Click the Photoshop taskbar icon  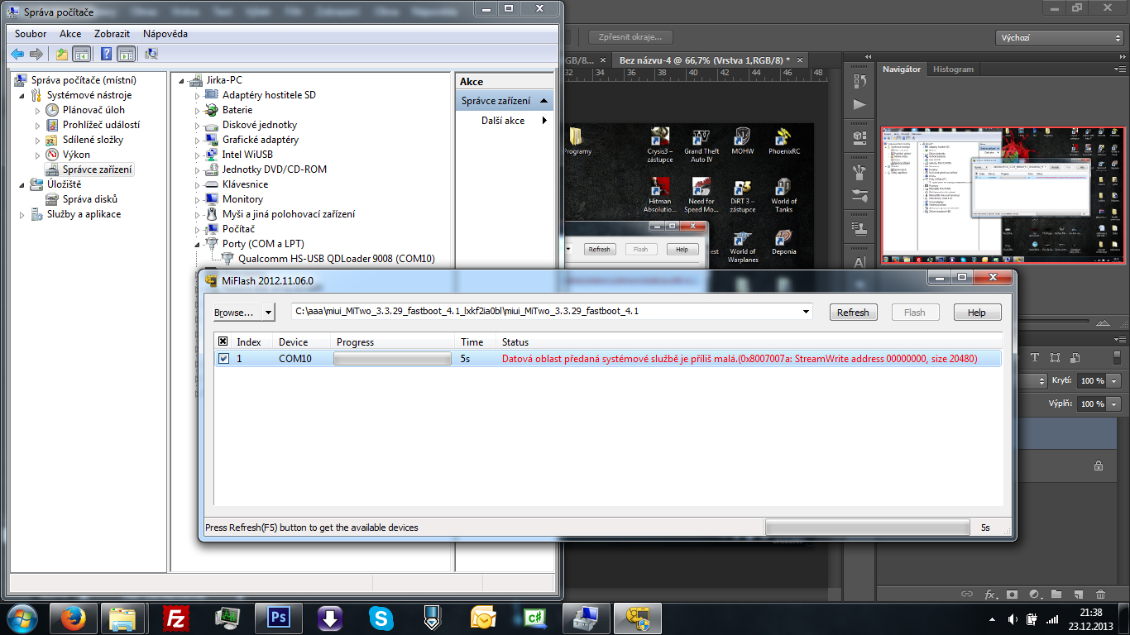pyautogui.click(x=279, y=618)
